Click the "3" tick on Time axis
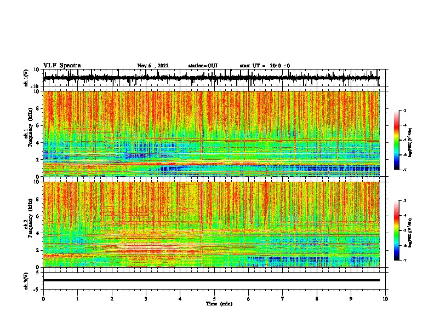The image size is (434, 335). (x=146, y=299)
